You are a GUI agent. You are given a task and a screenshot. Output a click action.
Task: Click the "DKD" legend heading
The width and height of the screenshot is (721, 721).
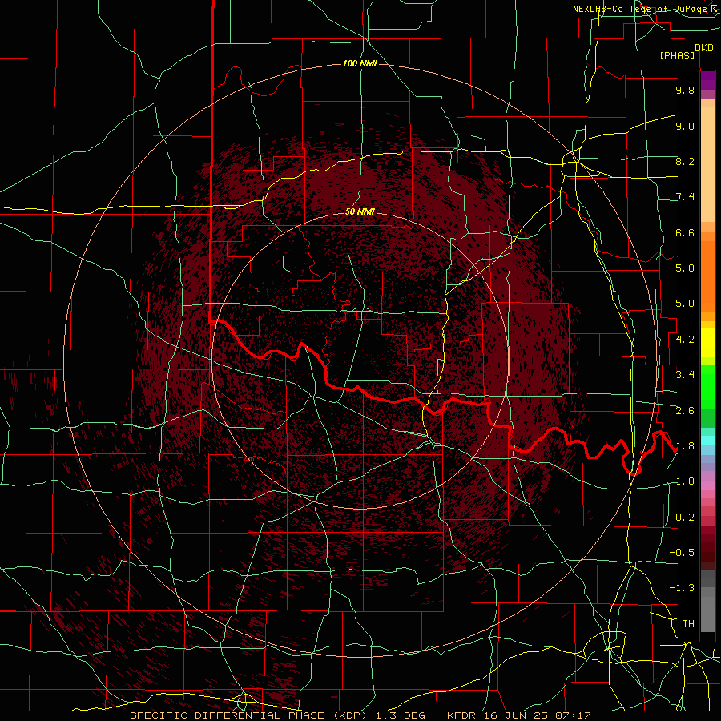coord(704,47)
